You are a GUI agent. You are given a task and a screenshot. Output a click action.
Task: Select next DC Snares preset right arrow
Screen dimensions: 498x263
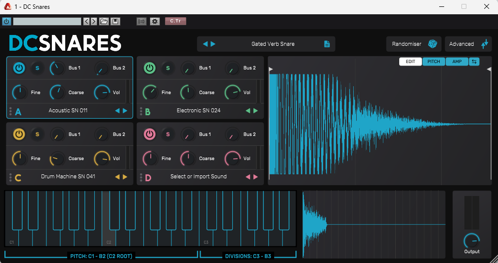pyautogui.click(x=213, y=44)
